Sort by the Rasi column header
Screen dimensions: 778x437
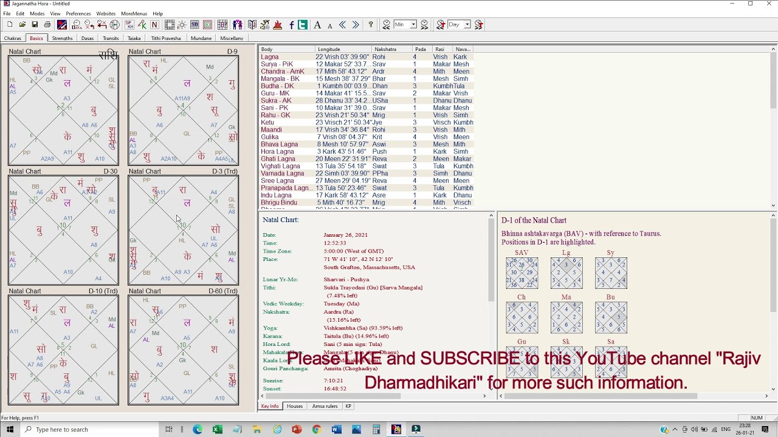click(x=442, y=49)
